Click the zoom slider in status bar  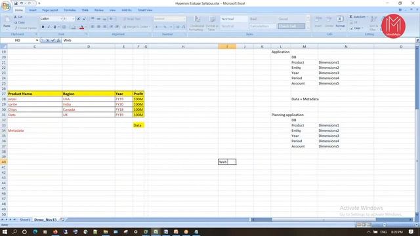pos(385,225)
